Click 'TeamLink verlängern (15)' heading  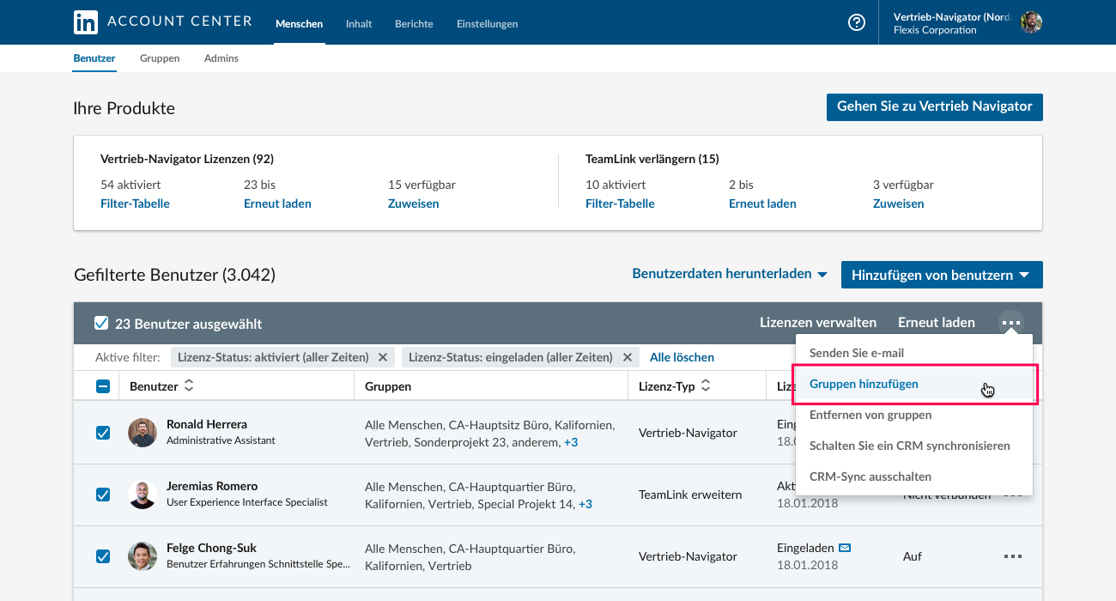pos(652,159)
